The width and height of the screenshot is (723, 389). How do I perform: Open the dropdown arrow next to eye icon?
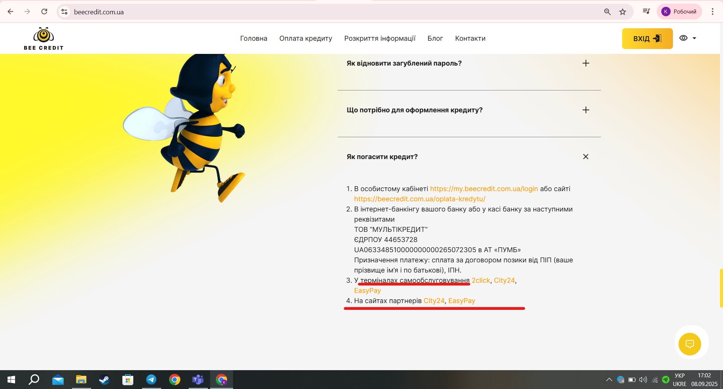[x=694, y=38]
